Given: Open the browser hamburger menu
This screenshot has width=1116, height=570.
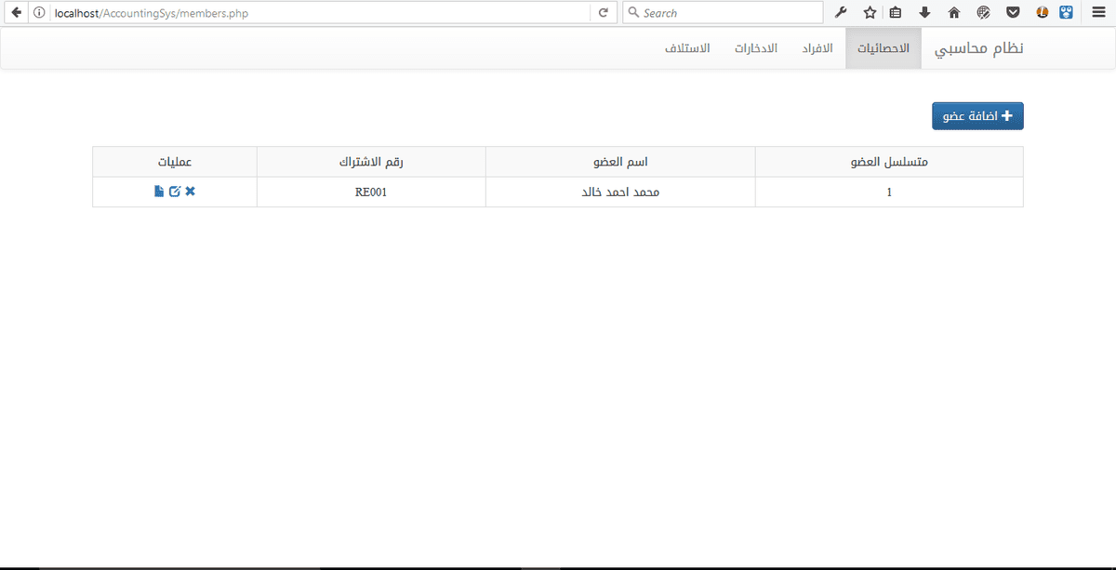Looking at the screenshot, I should click(x=1098, y=13).
